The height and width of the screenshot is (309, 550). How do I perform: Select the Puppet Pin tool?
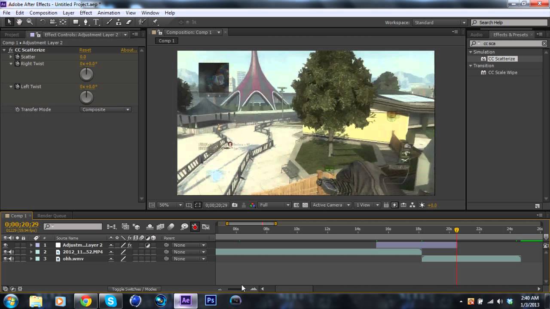click(155, 22)
